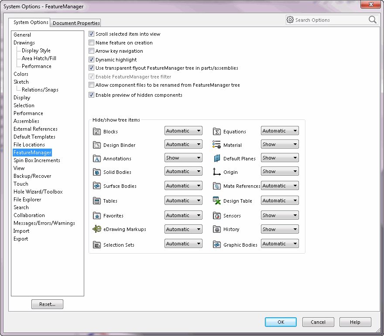Click the Reset... button
Viewport: 384px width, 336px height.
[47, 304]
